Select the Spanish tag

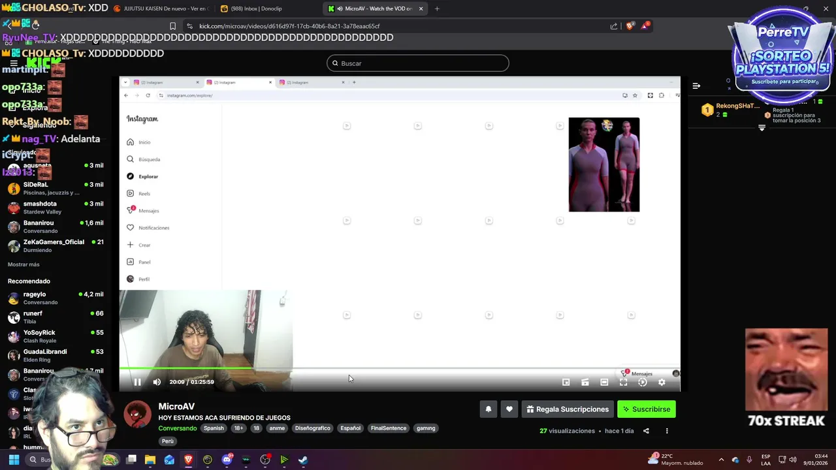click(214, 428)
